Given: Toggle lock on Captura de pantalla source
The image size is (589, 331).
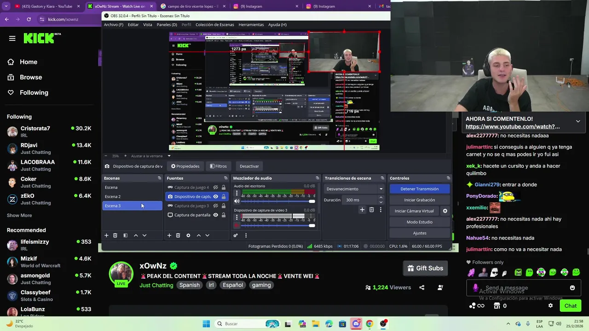Looking at the screenshot, I should pyautogui.click(x=224, y=215).
